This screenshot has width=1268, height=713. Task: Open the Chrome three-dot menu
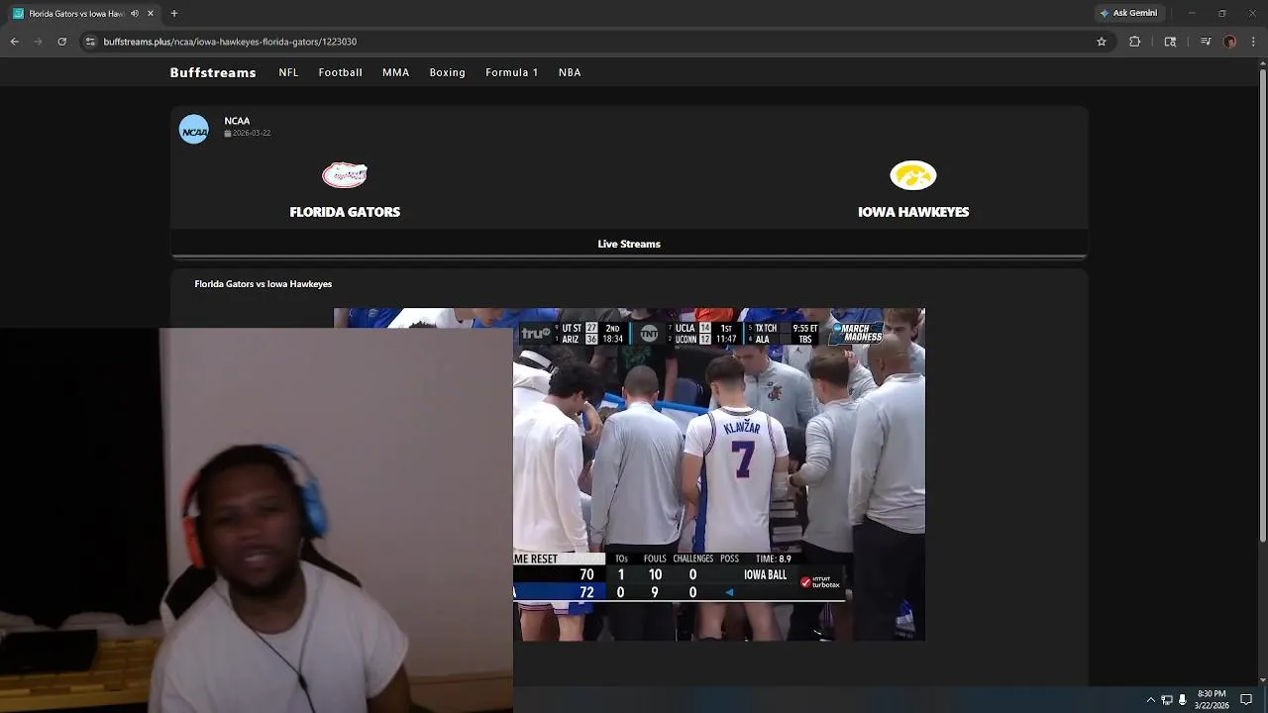tap(1254, 42)
